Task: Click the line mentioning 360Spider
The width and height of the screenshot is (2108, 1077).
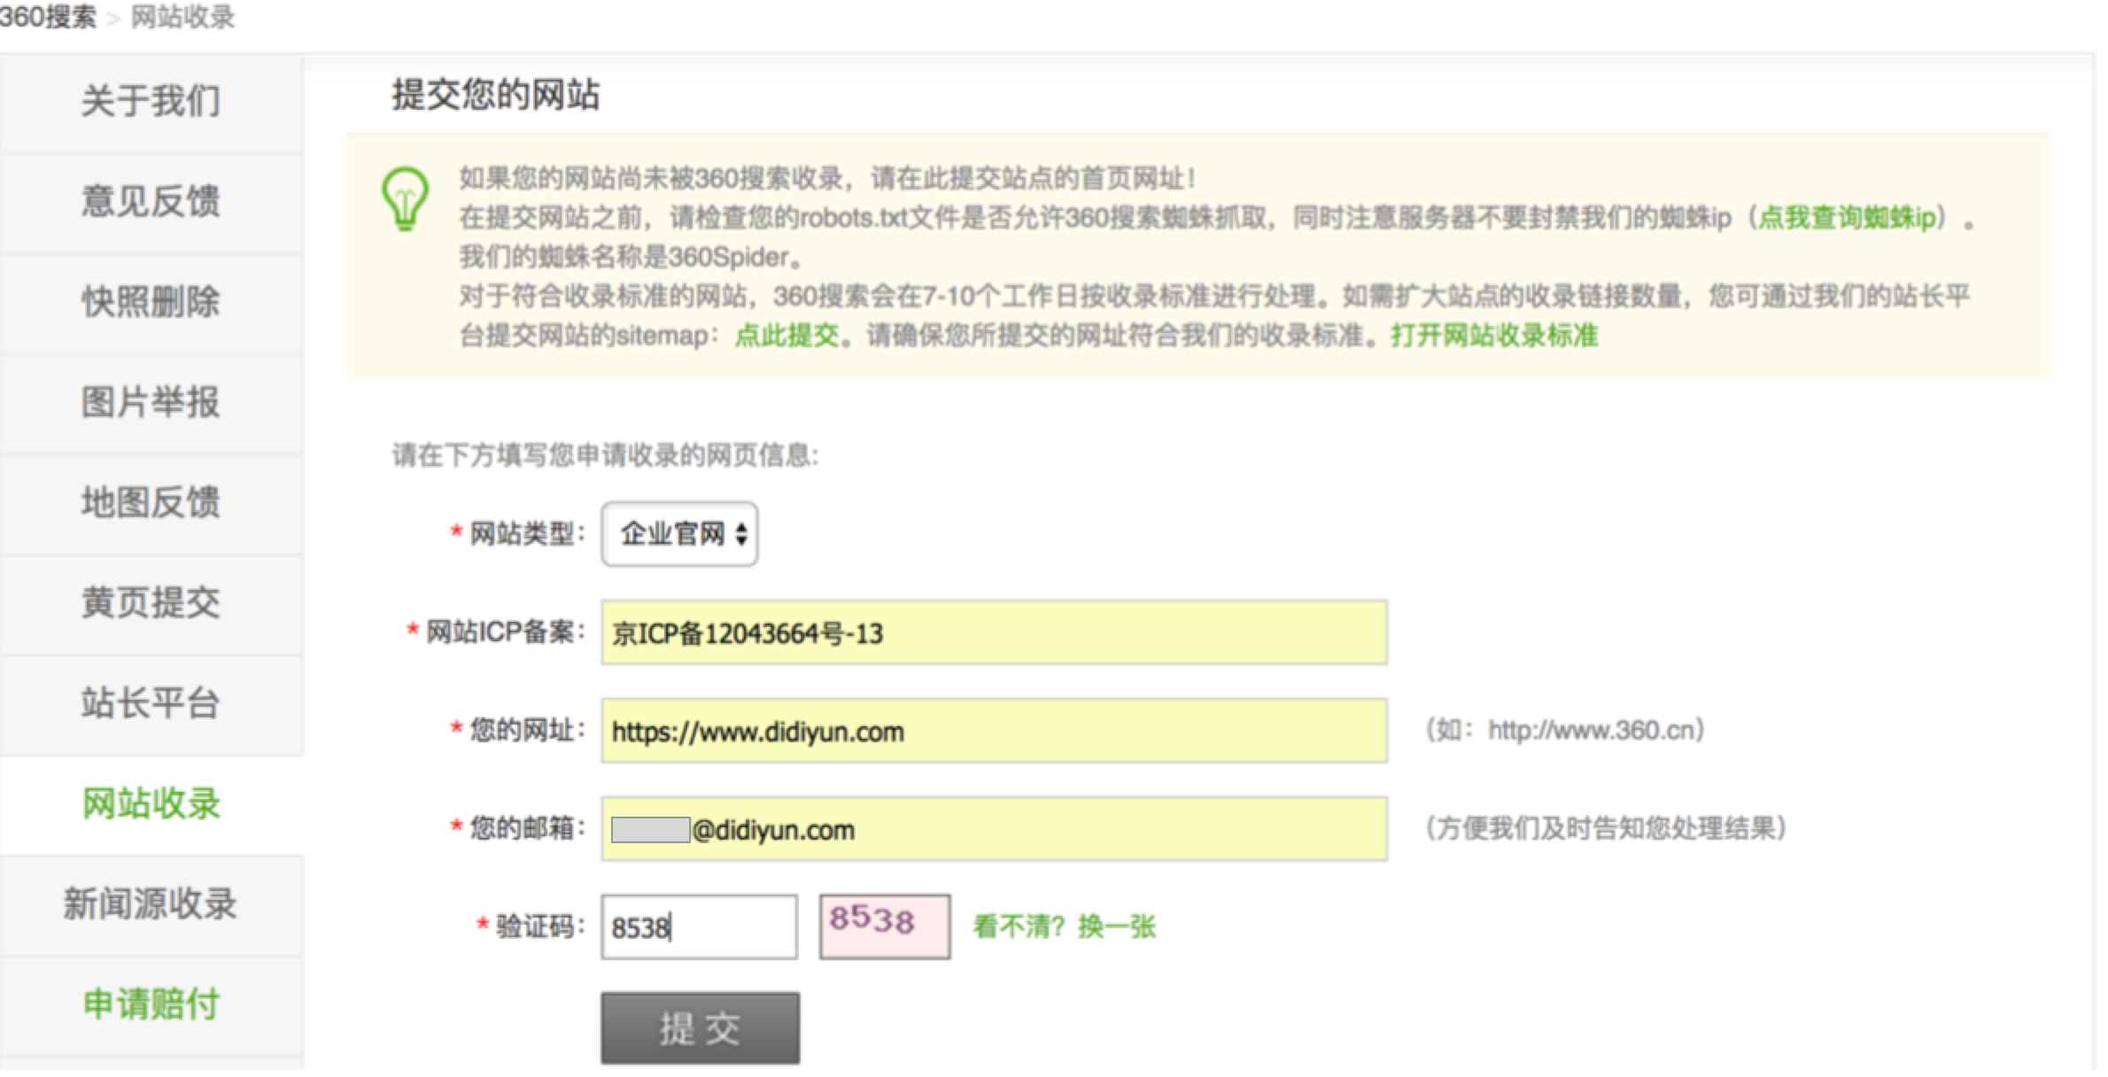Action: 632,259
